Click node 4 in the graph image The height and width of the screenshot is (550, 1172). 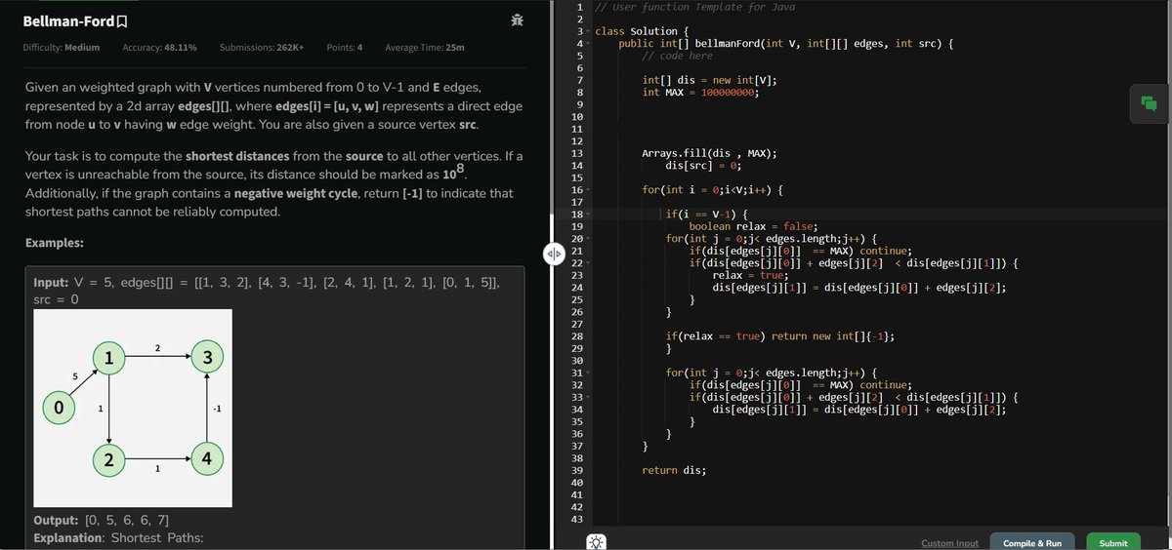207,459
